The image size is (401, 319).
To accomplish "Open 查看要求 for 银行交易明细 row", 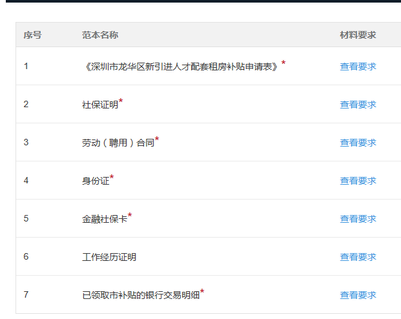I will [358, 295].
